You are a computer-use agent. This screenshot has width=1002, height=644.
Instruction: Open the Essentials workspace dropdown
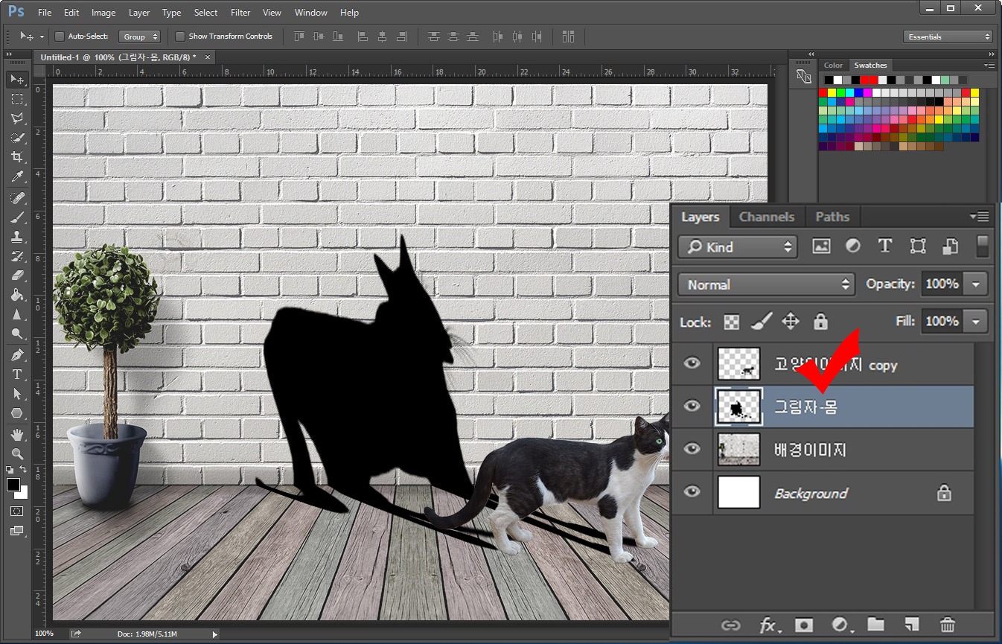point(948,36)
